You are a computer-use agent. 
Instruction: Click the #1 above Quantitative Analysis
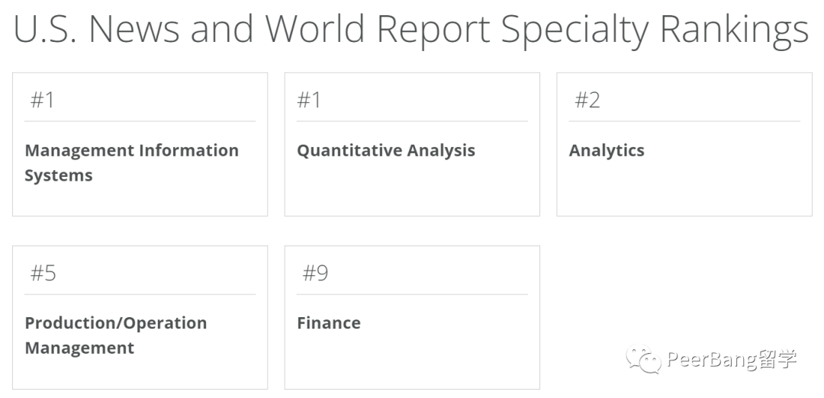(309, 100)
